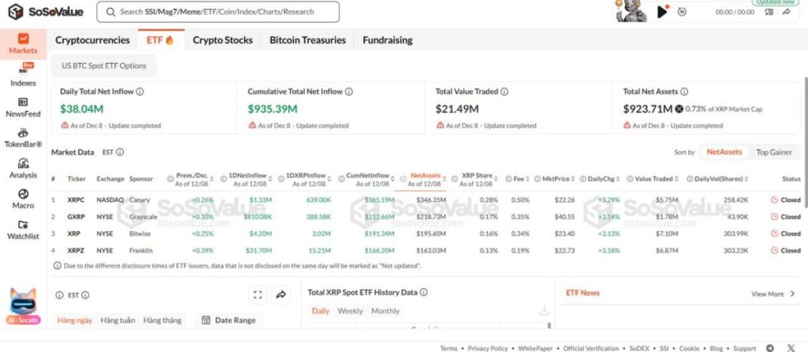
Task: Open TokenBar in the sidebar
Action: [x=23, y=138]
